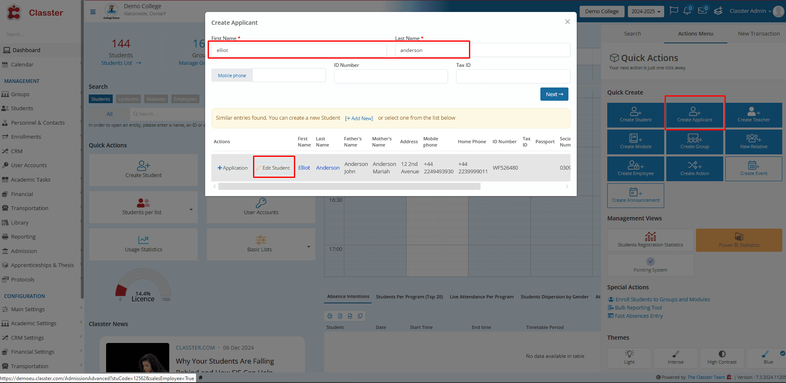Image resolution: width=786 pixels, height=383 pixels.
Task: Select the Blue theme
Action: [x=768, y=358]
